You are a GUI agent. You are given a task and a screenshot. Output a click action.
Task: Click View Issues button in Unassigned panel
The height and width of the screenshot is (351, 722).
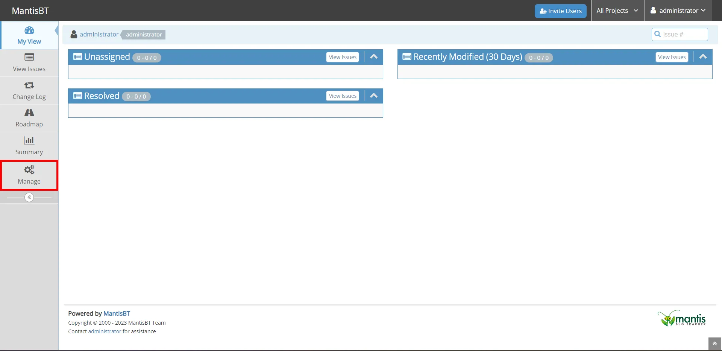(x=343, y=57)
